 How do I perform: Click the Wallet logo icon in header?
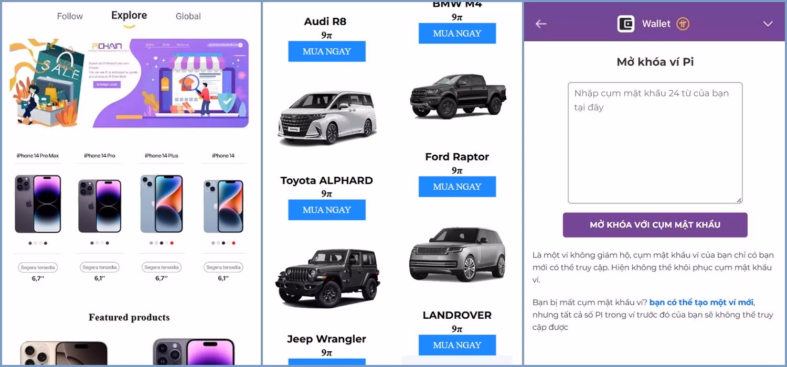click(626, 24)
